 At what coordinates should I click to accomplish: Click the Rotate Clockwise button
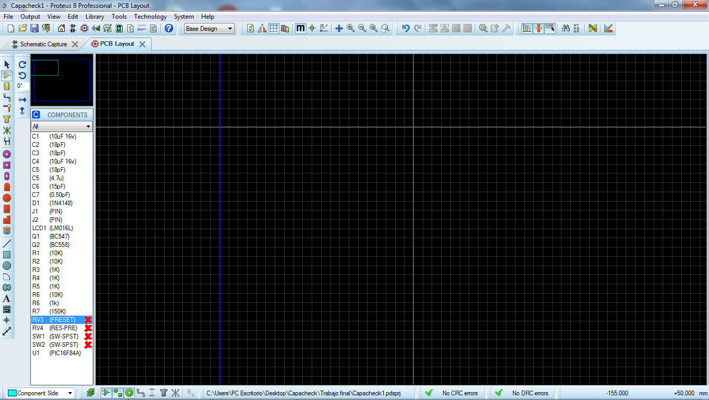[22, 65]
